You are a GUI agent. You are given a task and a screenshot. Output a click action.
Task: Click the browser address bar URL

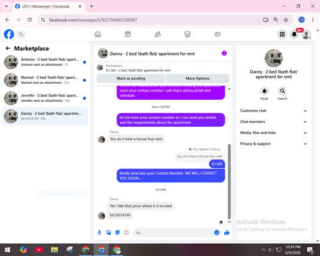[x=93, y=20]
